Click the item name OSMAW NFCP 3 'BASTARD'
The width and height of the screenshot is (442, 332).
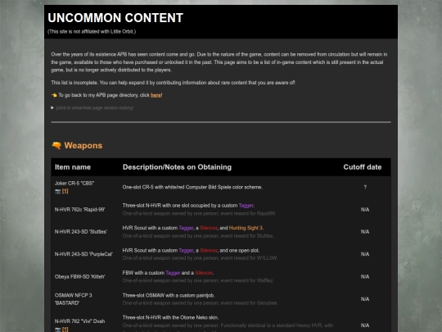[74, 299]
